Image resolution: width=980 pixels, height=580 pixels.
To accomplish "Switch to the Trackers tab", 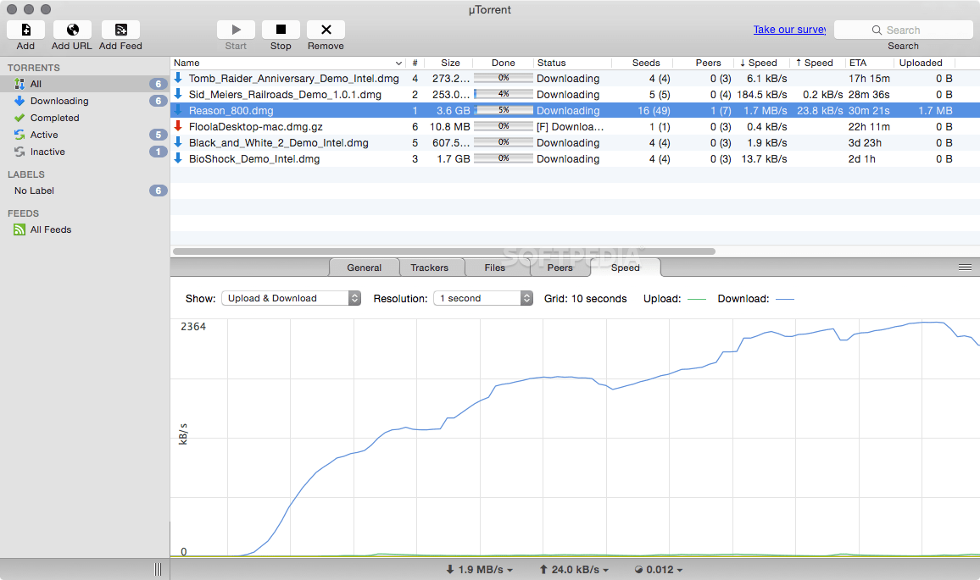I will 429,268.
